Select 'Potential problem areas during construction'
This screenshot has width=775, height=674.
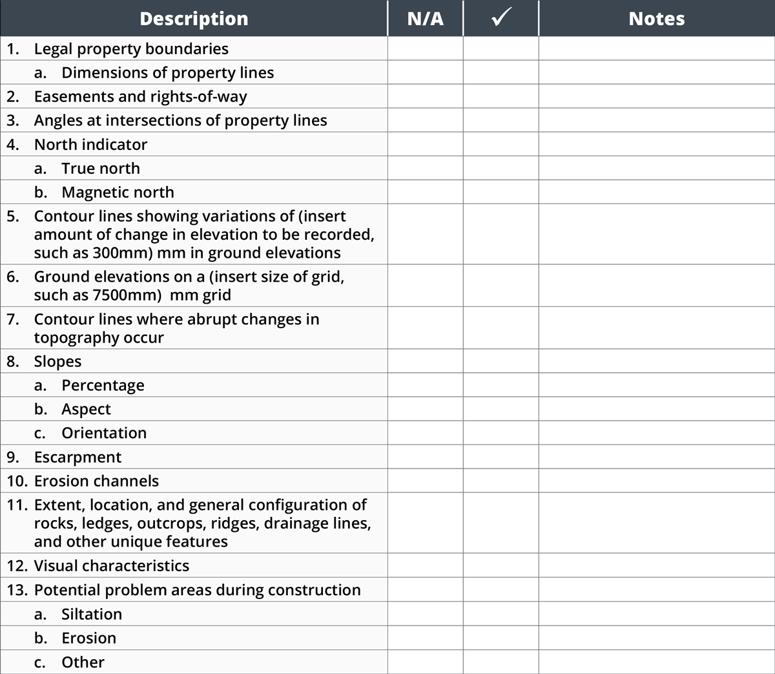point(197,590)
